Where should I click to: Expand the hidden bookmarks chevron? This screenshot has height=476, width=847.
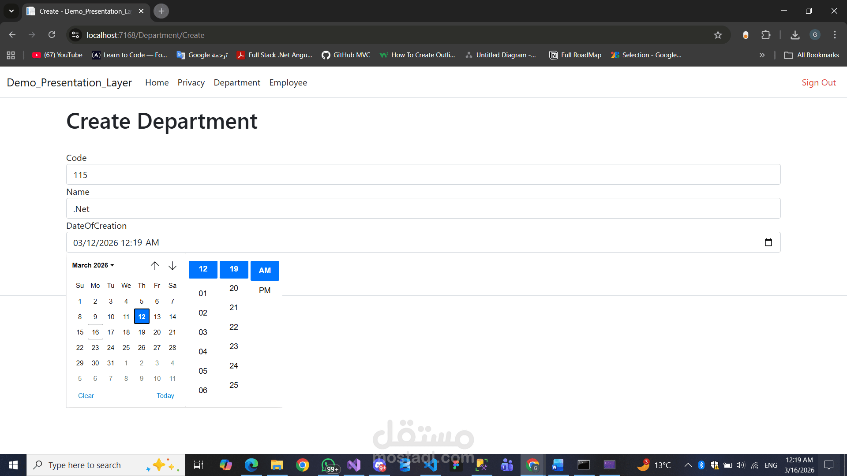[762, 55]
